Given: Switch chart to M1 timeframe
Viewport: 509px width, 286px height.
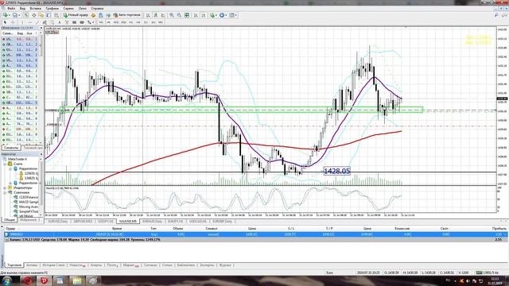Looking at the screenshot, I should pyautogui.click(x=101, y=22).
